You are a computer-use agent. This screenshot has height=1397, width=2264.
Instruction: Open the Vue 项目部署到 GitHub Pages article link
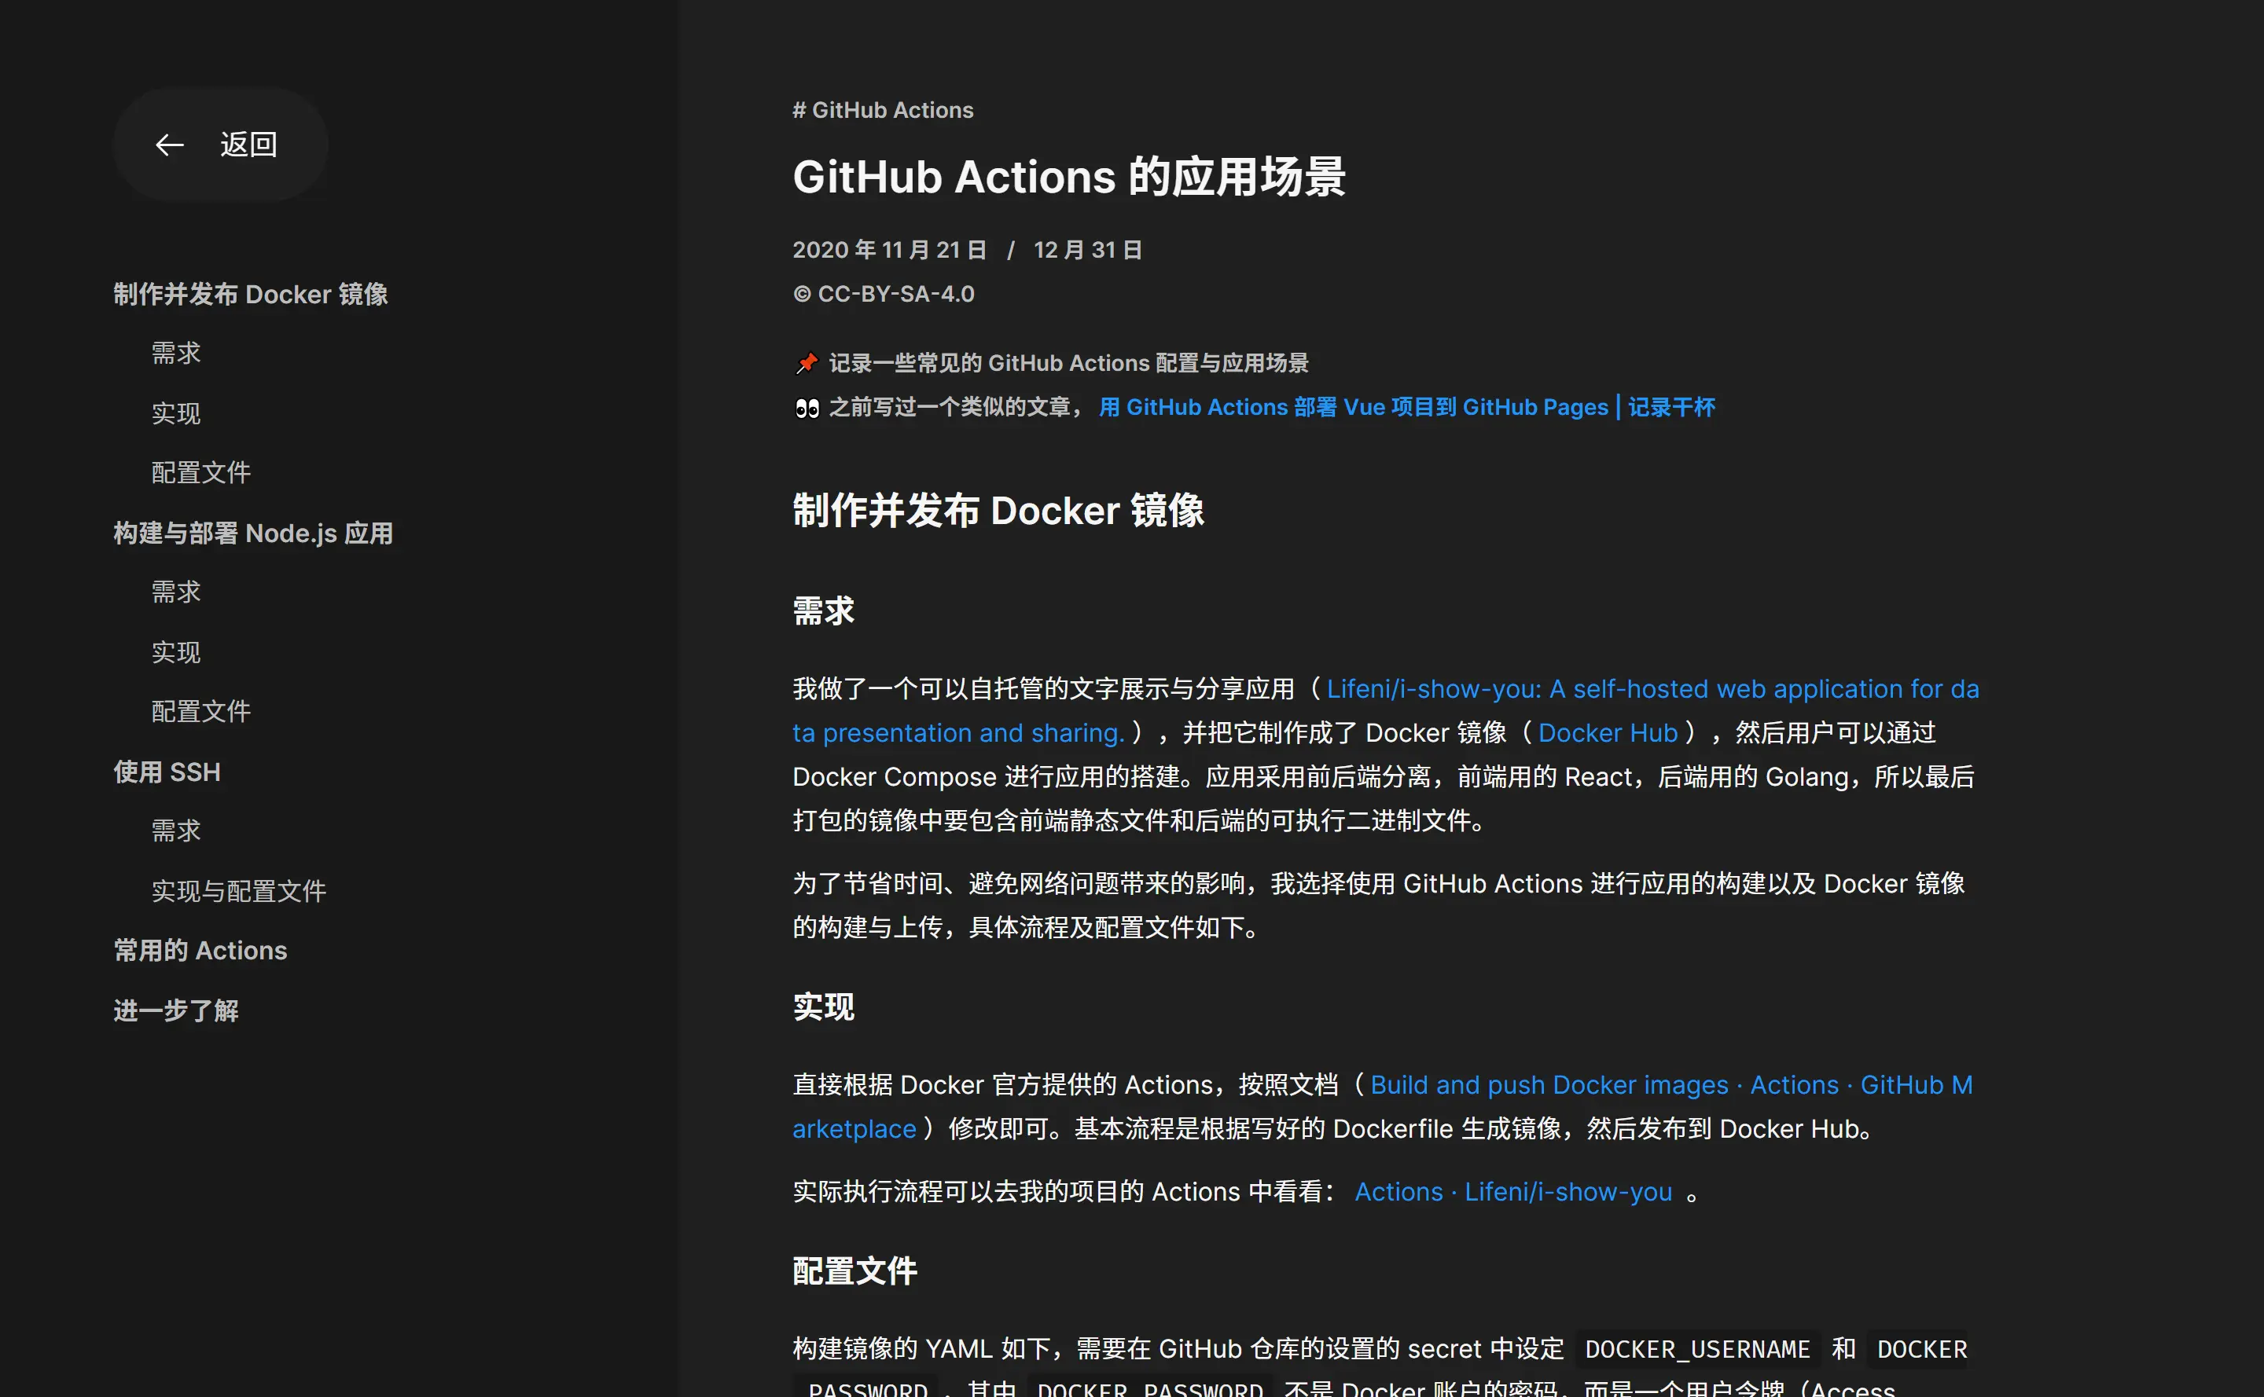click(x=1406, y=406)
